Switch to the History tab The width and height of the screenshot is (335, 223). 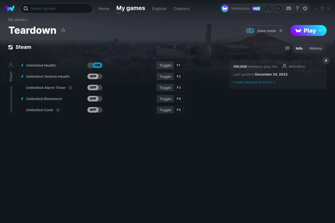[x=316, y=48]
